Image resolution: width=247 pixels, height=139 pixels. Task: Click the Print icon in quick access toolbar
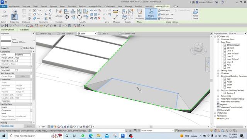pos(27,25)
